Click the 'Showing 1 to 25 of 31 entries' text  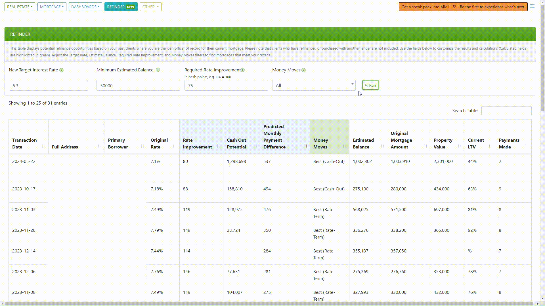[38, 103]
